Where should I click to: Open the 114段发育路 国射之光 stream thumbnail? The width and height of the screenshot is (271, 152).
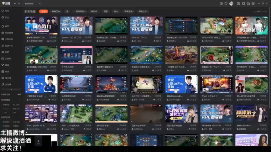(181, 113)
